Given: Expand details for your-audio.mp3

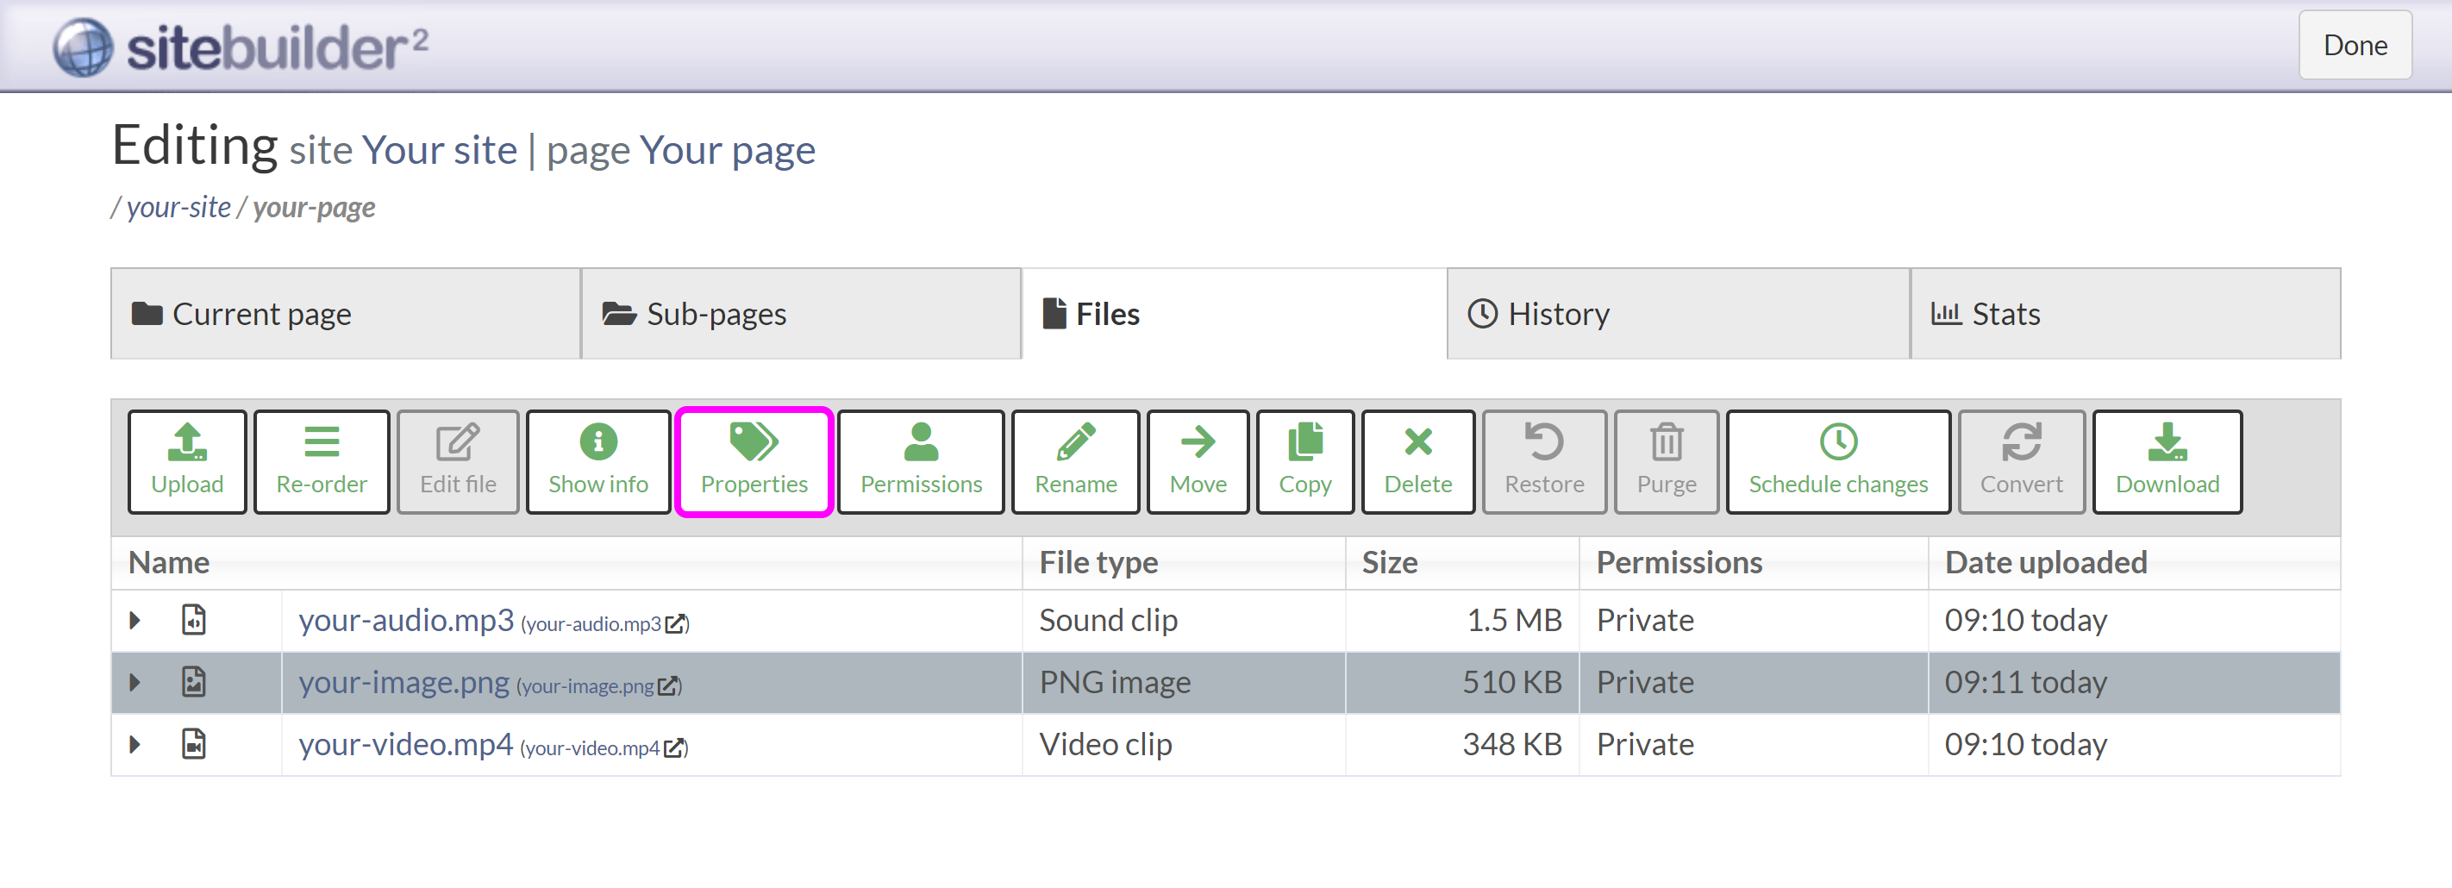Looking at the screenshot, I should click(134, 620).
